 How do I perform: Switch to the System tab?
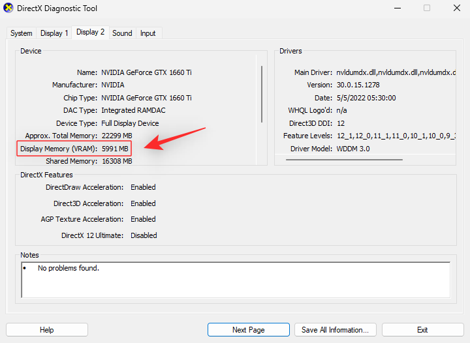pyautogui.click(x=22, y=33)
